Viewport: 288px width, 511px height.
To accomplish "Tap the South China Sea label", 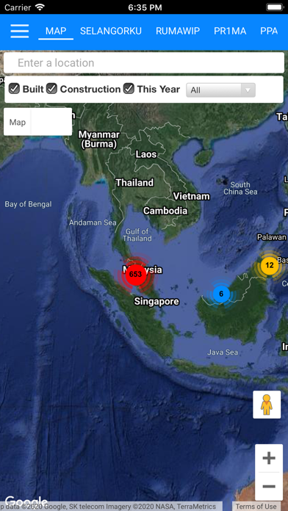I will click(x=240, y=188).
